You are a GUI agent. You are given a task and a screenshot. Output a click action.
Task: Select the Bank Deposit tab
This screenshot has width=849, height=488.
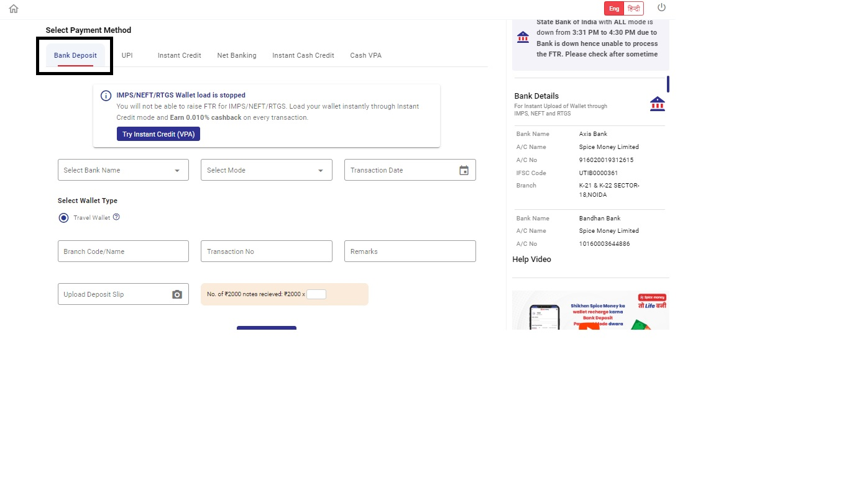point(75,55)
